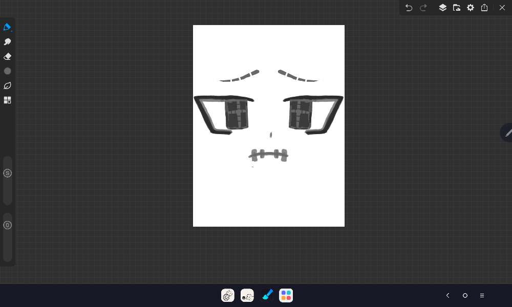Undo the last stroke

pyautogui.click(x=409, y=8)
